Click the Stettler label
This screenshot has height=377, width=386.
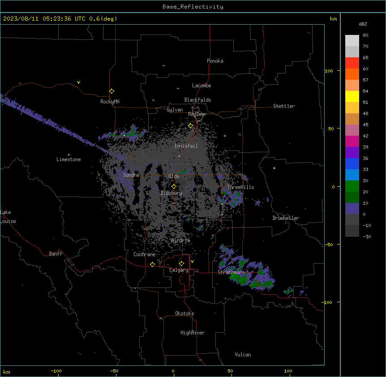click(284, 106)
